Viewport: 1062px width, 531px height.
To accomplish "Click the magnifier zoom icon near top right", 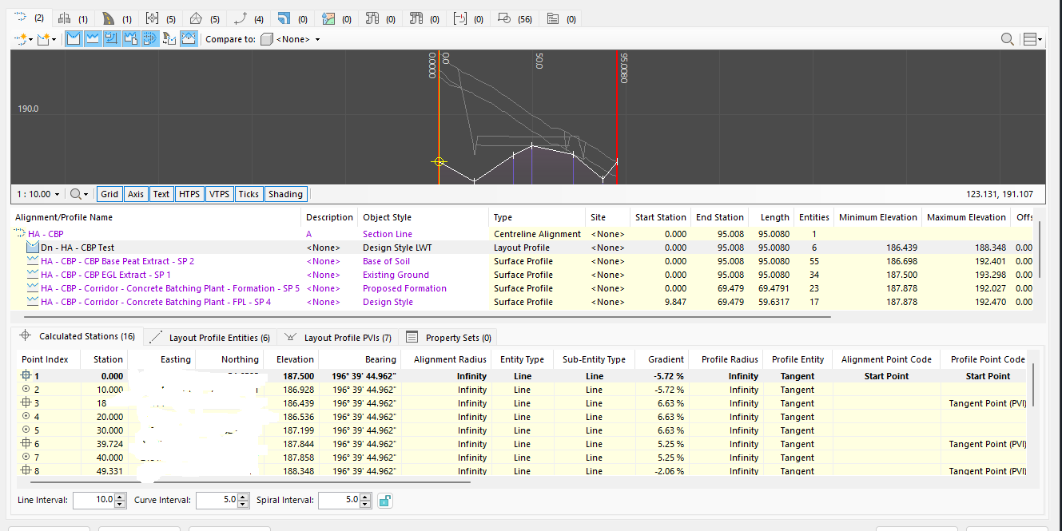I will pyautogui.click(x=1008, y=38).
